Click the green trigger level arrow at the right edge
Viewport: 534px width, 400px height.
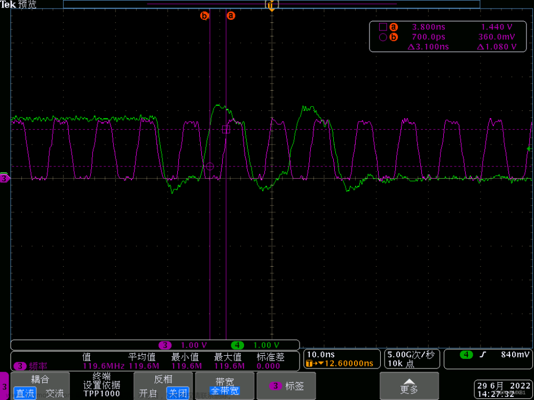point(529,149)
